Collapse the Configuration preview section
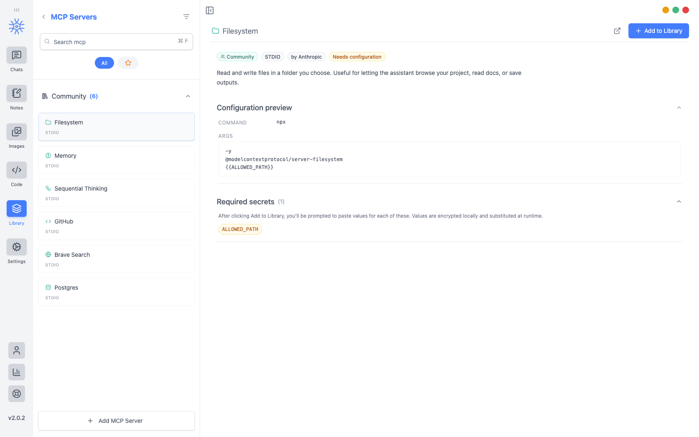 click(x=679, y=108)
